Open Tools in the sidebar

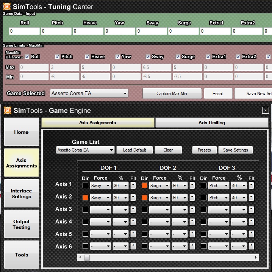pyautogui.click(x=22, y=255)
